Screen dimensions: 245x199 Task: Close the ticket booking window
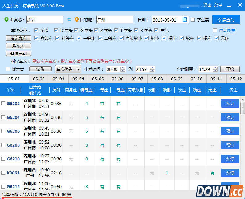(240, 5)
